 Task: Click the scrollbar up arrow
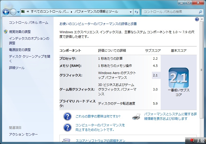pos(202,19)
